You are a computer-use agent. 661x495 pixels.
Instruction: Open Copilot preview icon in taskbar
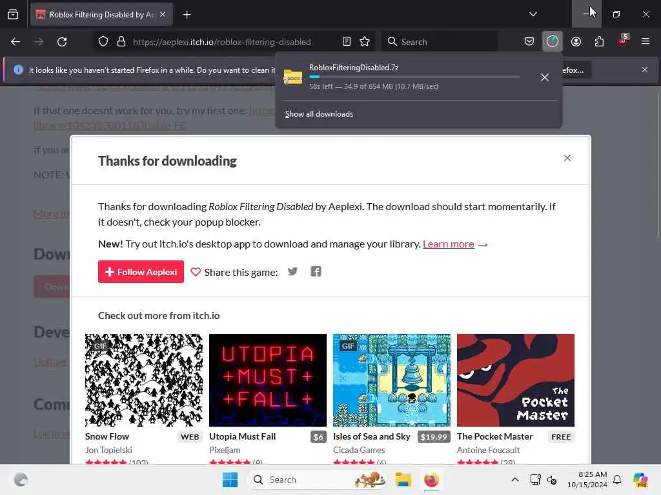tap(640, 480)
